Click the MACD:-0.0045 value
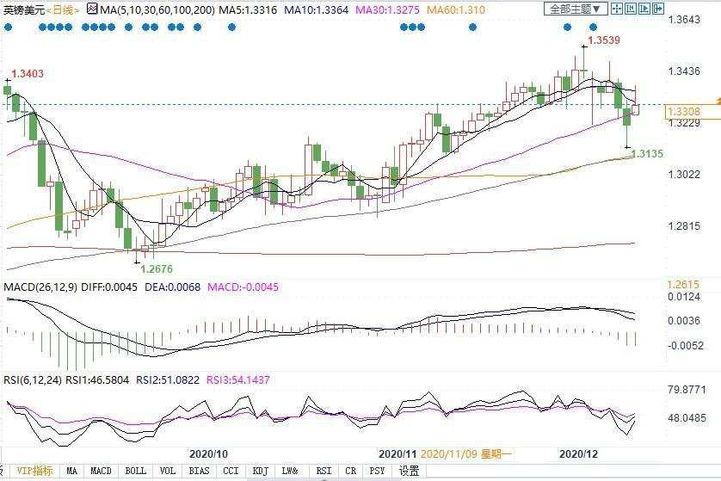This screenshot has width=721, height=481. [243, 287]
